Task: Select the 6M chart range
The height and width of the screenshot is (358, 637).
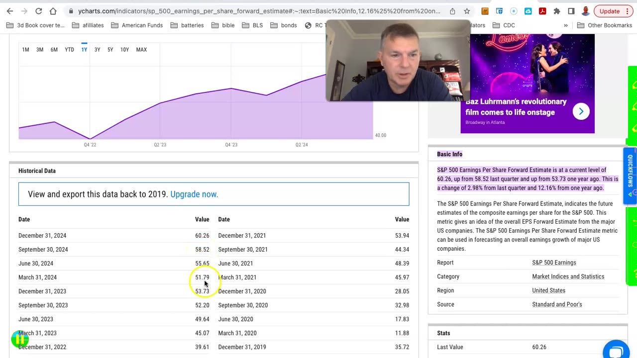Action: [x=54, y=50]
